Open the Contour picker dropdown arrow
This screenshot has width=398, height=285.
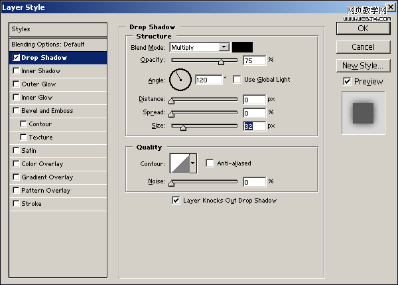193,163
